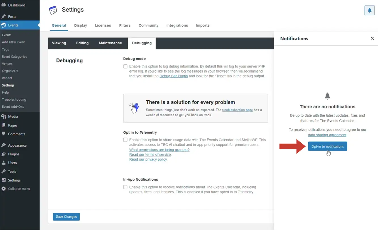
Task: Click the Tools wrench icon
Action: click(x=4, y=171)
